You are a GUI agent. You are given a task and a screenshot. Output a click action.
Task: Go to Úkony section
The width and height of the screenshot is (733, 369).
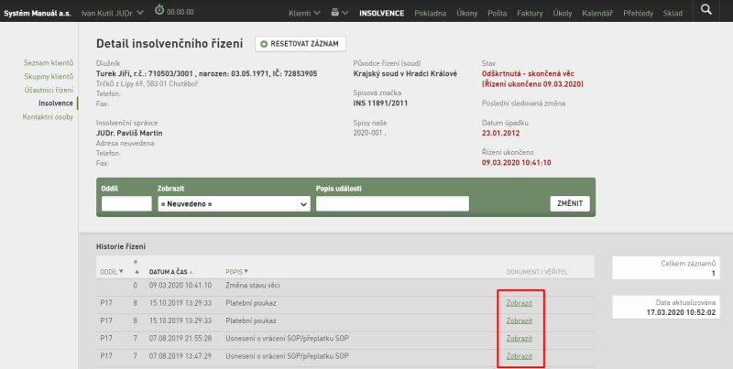pos(467,13)
